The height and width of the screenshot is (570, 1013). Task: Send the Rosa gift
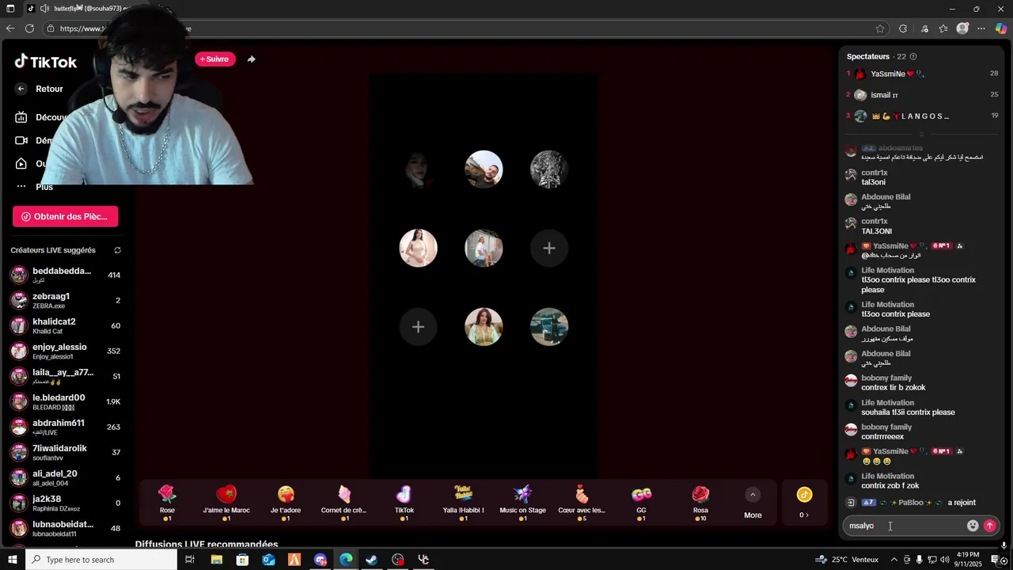700,502
